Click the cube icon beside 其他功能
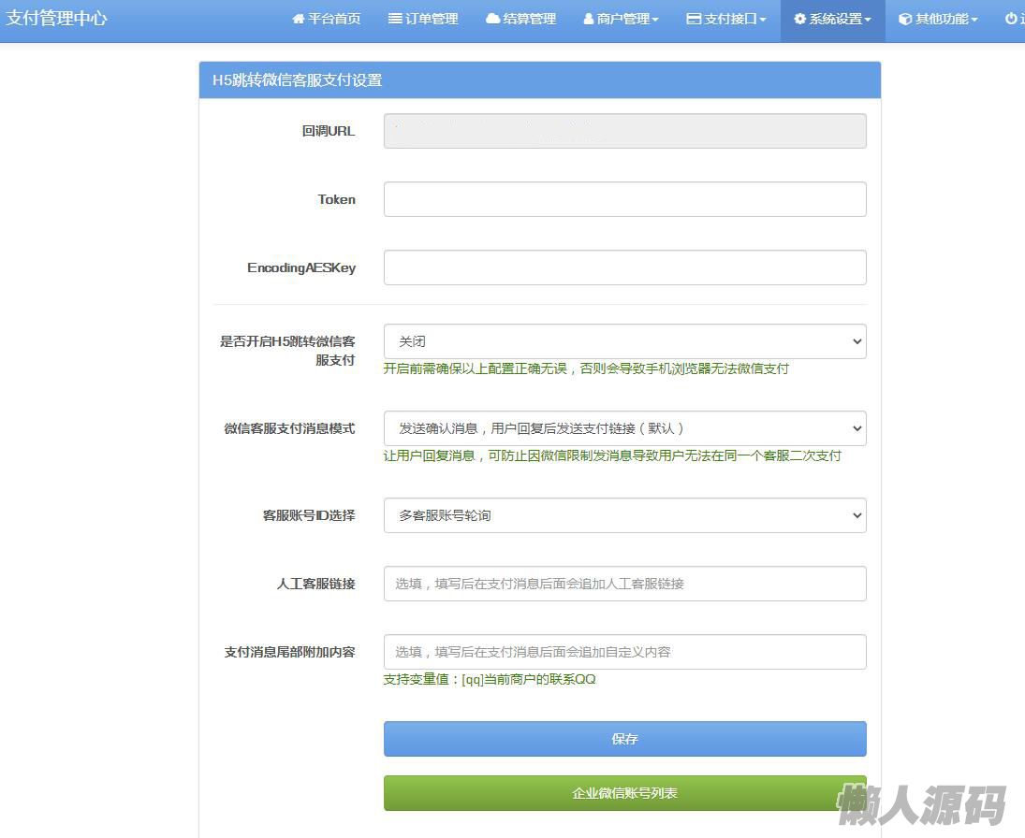Viewport: 1025px width, 838px height. coord(905,19)
